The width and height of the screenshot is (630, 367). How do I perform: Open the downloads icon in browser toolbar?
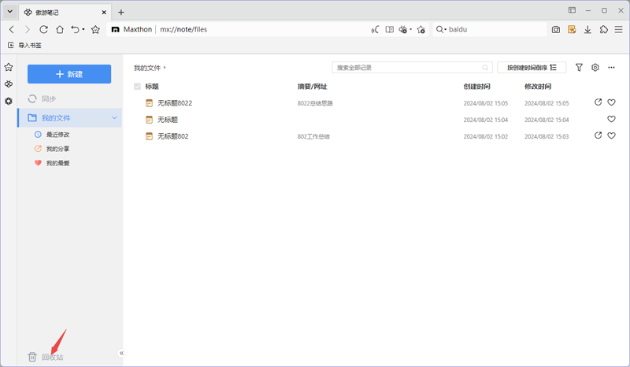click(x=587, y=29)
